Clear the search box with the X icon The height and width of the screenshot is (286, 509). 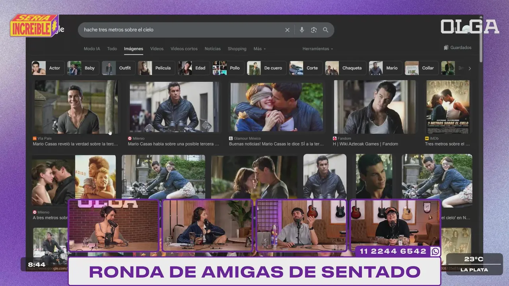pyautogui.click(x=287, y=30)
